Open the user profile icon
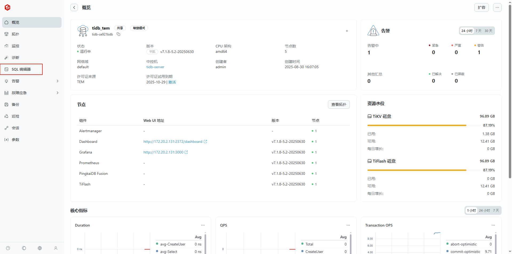Image resolution: width=512 pixels, height=254 pixels. [x=56, y=248]
